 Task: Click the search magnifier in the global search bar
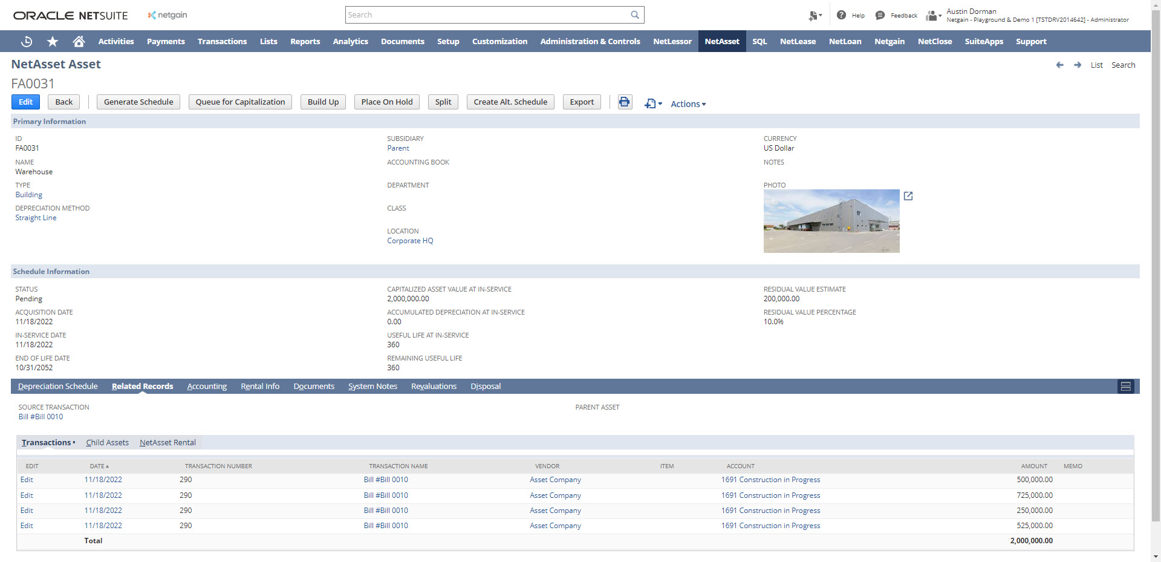tap(634, 15)
